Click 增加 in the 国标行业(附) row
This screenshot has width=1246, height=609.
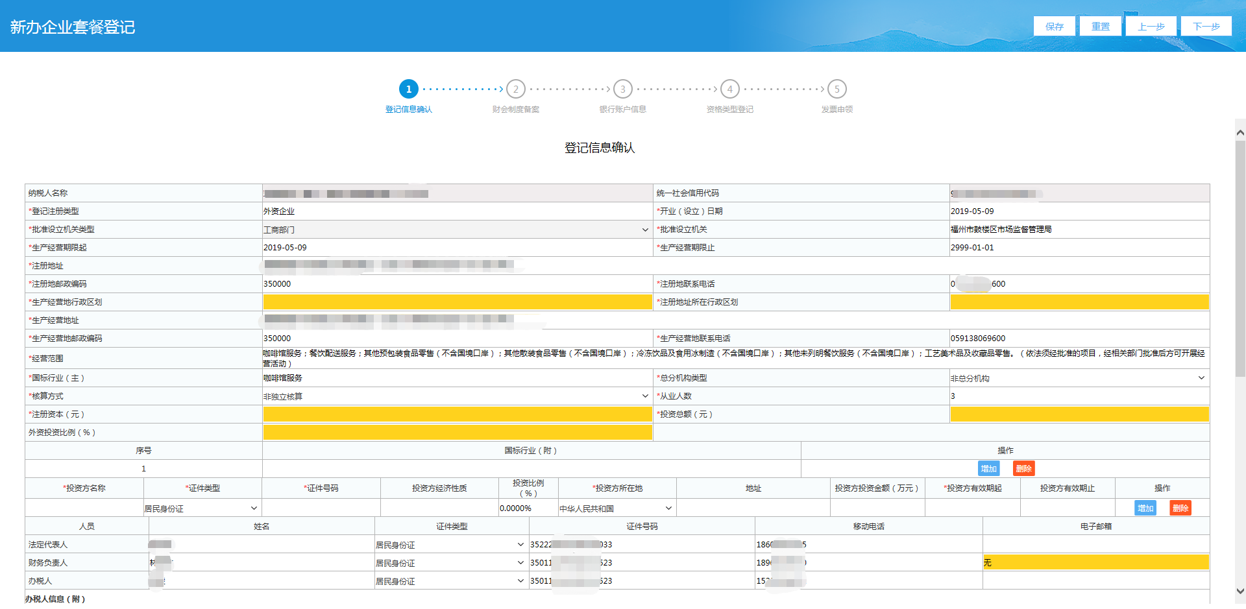(x=988, y=468)
